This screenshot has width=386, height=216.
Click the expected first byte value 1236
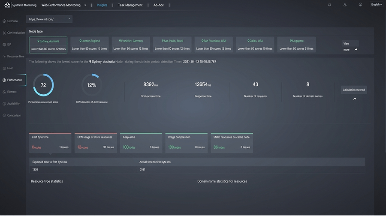pyautogui.click(x=35, y=170)
